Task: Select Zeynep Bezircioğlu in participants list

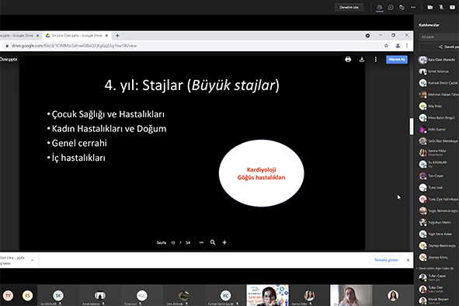Action: pos(438,245)
